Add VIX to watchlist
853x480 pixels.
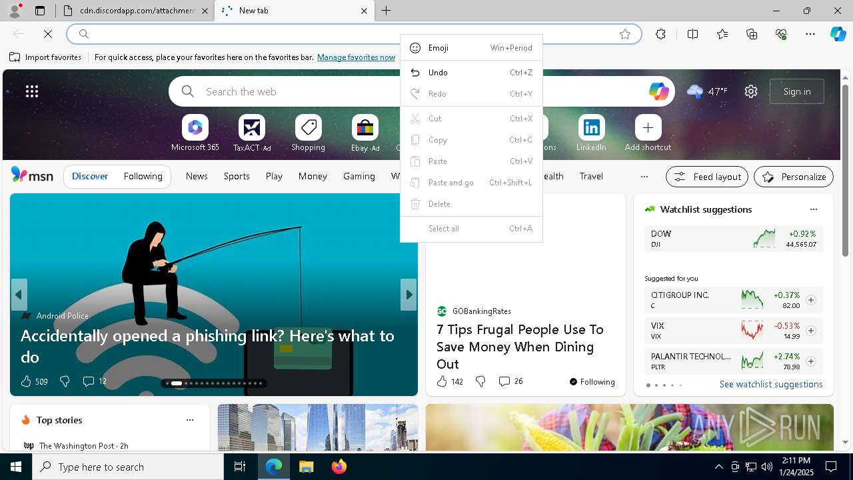pos(811,331)
